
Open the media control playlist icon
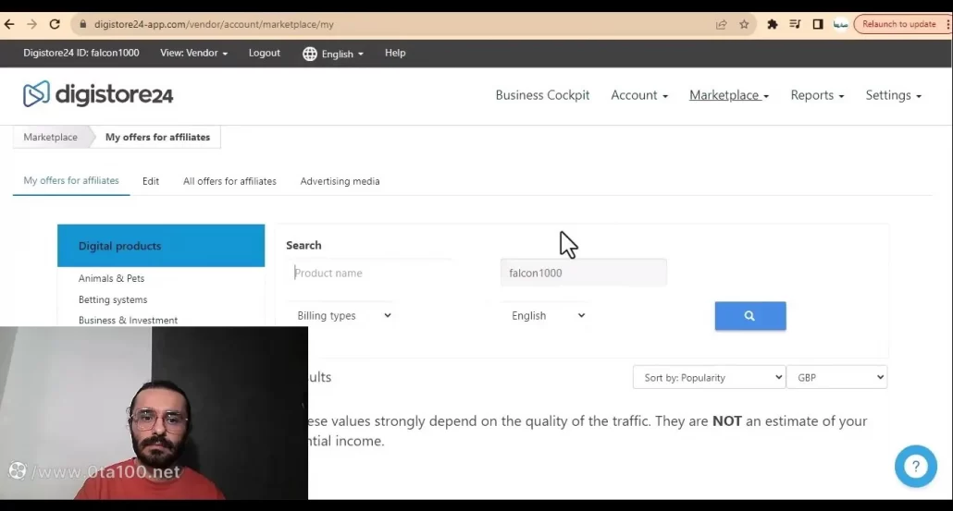(795, 25)
